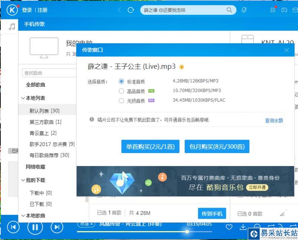Image resolution: width=298 pixels, height=240 pixels.
Task: Click the playback progress slider handle
Action: tap(187, 231)
